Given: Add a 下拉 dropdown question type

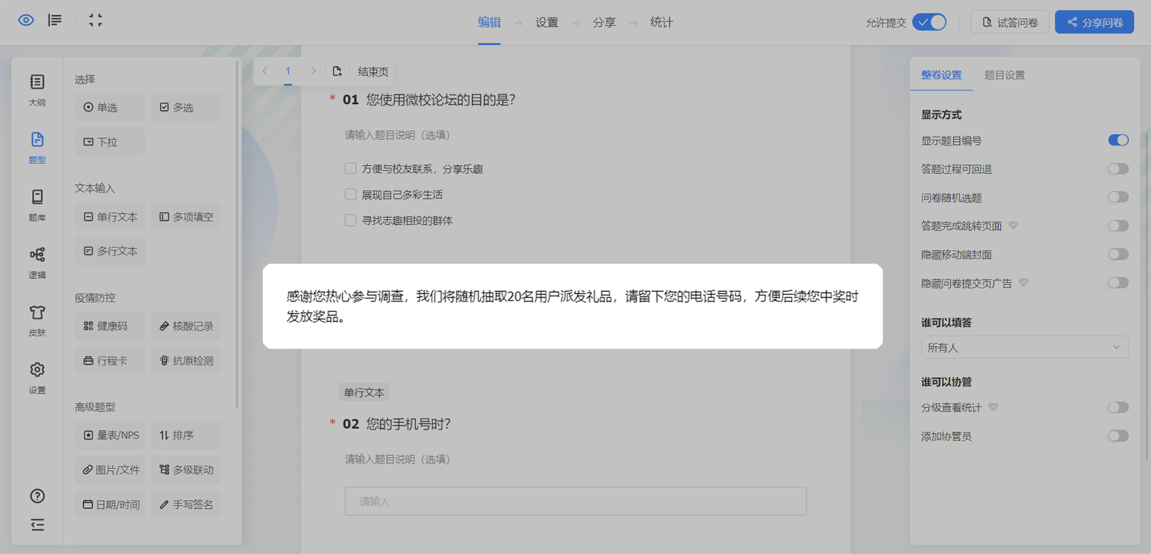Looking at the screenshot, I should [109, 142].
